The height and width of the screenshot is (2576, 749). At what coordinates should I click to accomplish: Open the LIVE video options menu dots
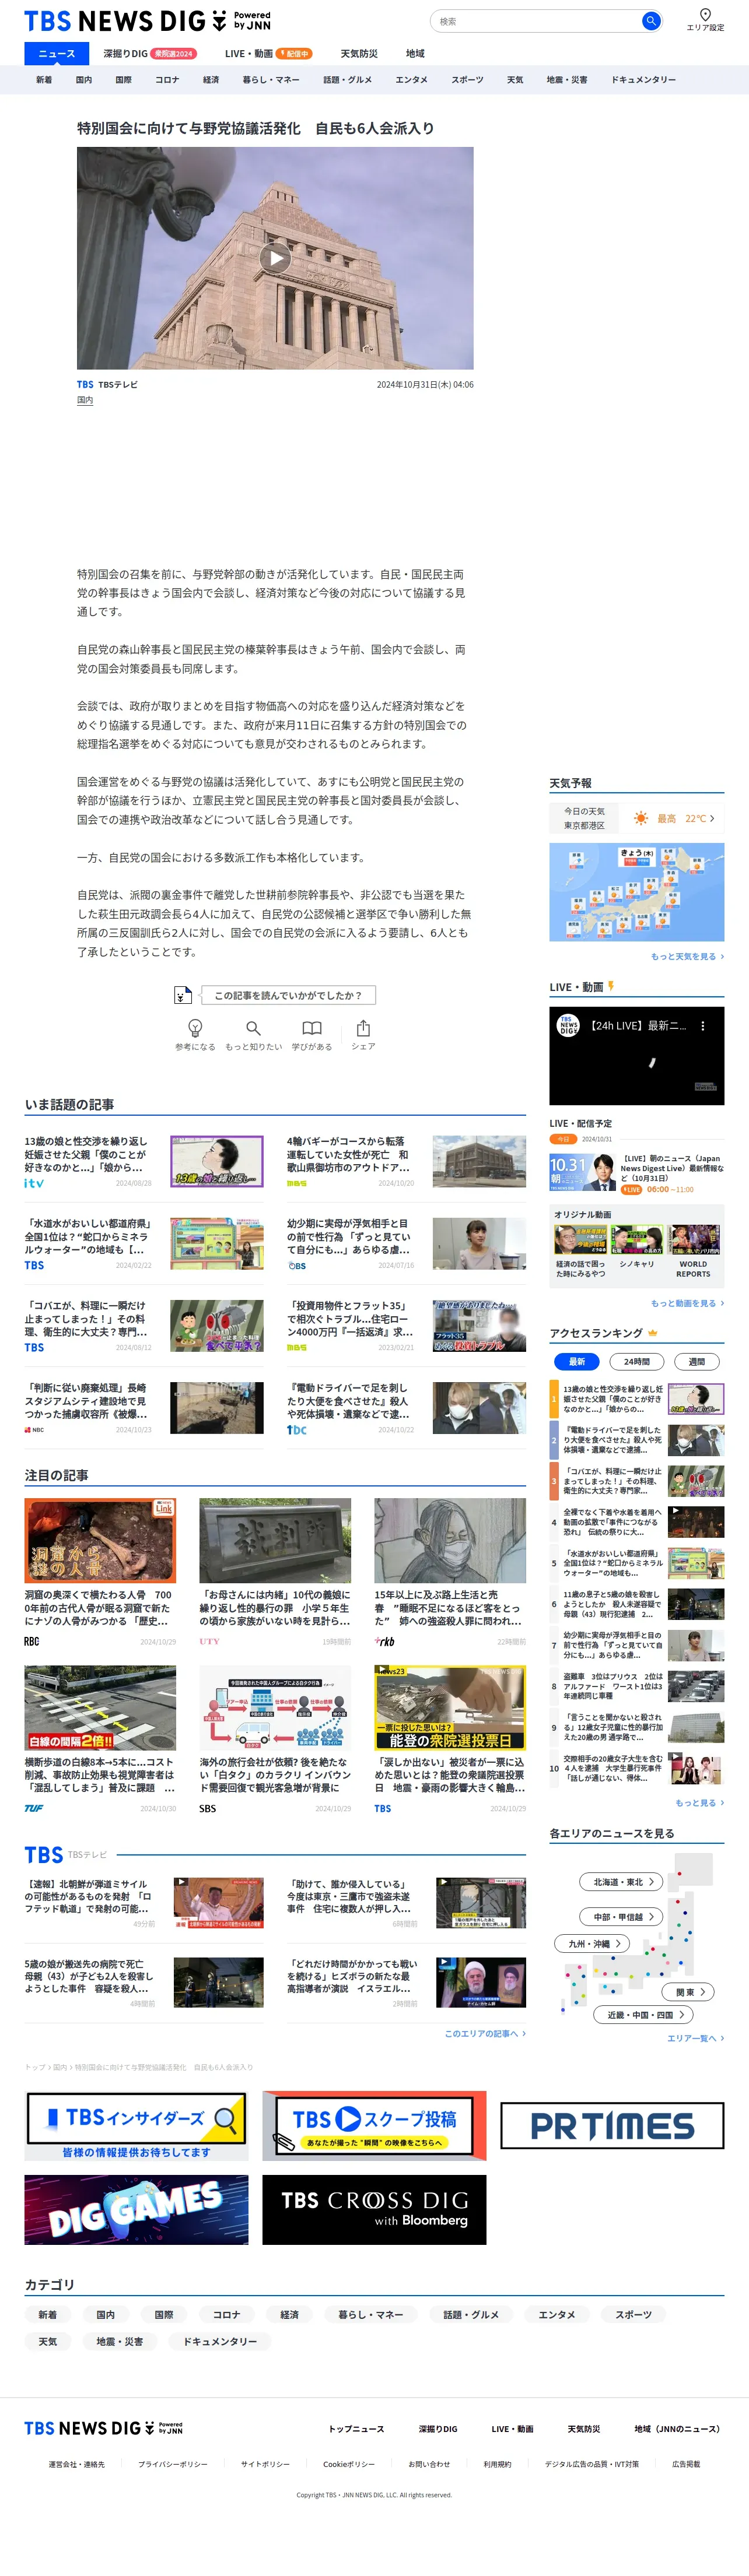[703, 1026]
